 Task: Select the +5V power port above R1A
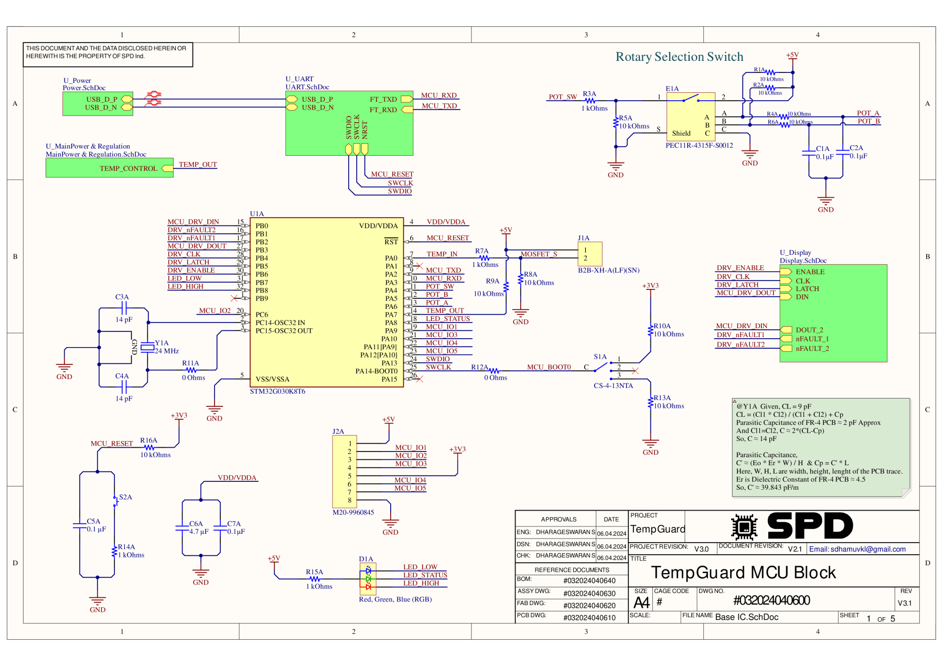coord(792,58)
